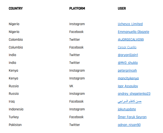Click the @MrD_shukla link
163x133 pixels.
pos(128,63)
